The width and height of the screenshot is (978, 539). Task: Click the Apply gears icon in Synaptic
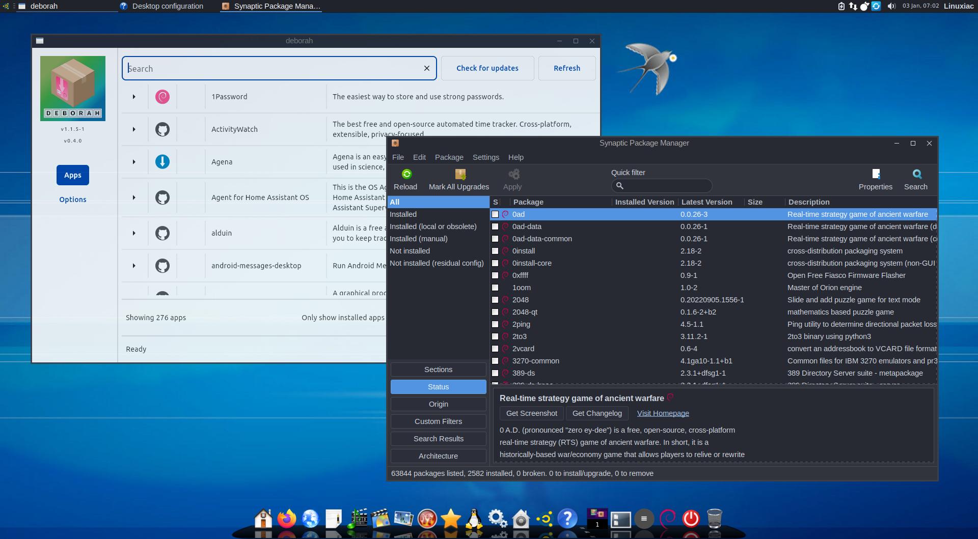[x=514, y=174]
